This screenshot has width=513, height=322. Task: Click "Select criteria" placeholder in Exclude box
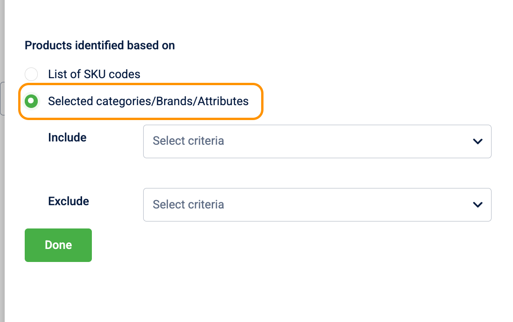point(188,205)
